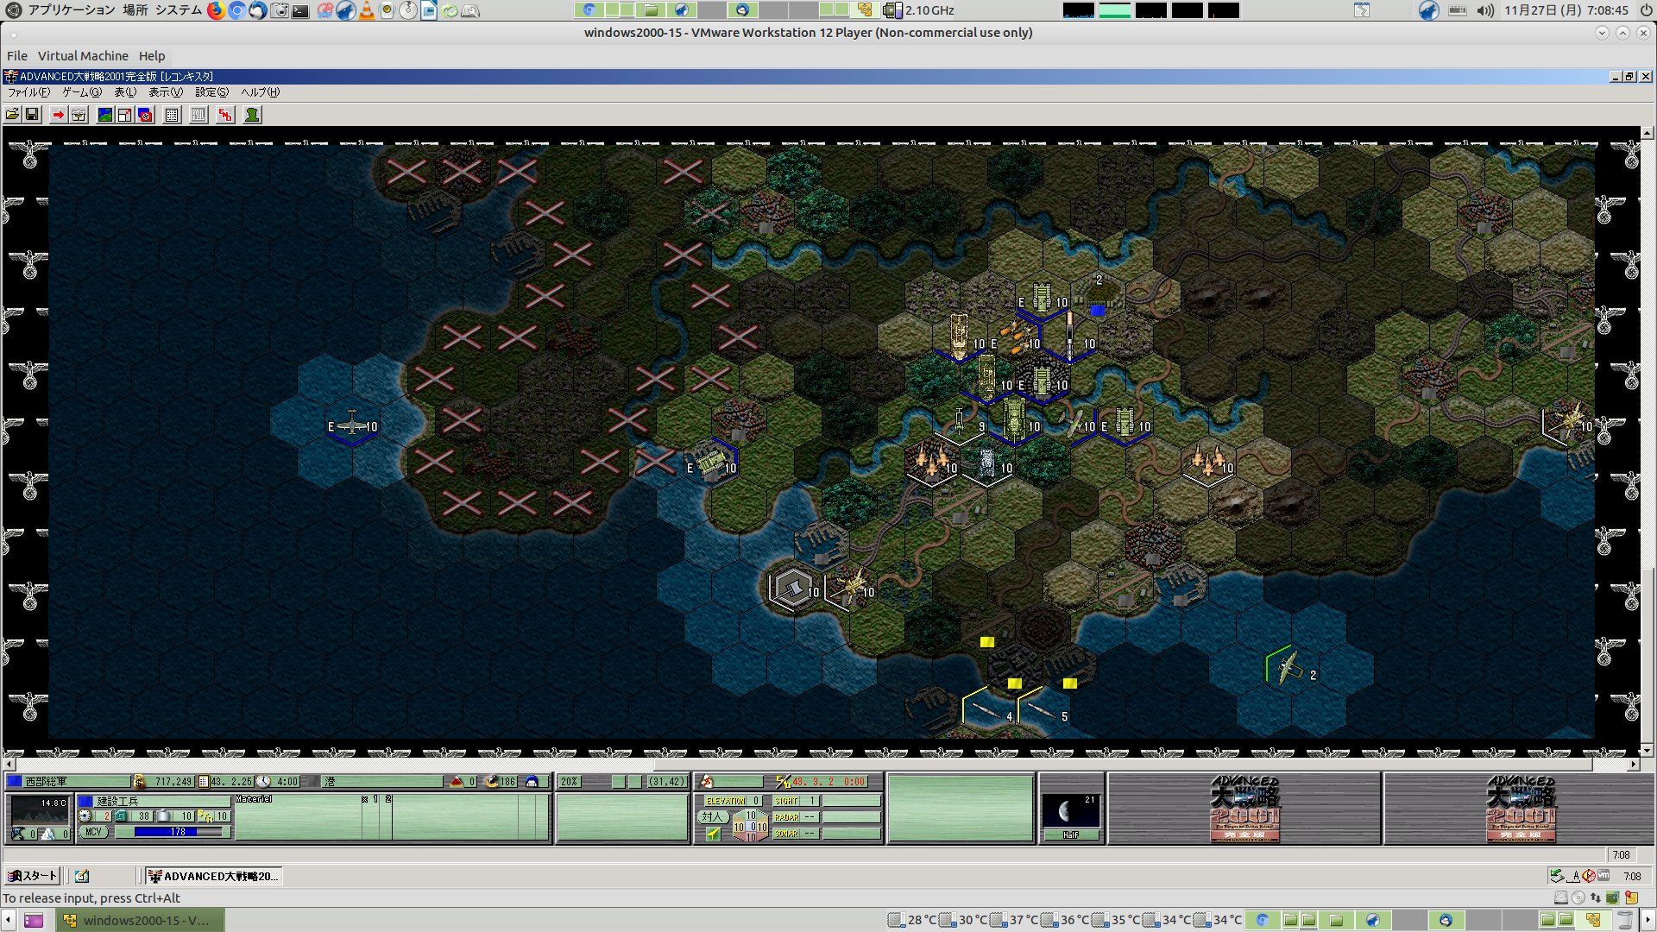1657x932 pixels.
Task: Select the aircraft unit over the western sea
Action: point(352,424)
